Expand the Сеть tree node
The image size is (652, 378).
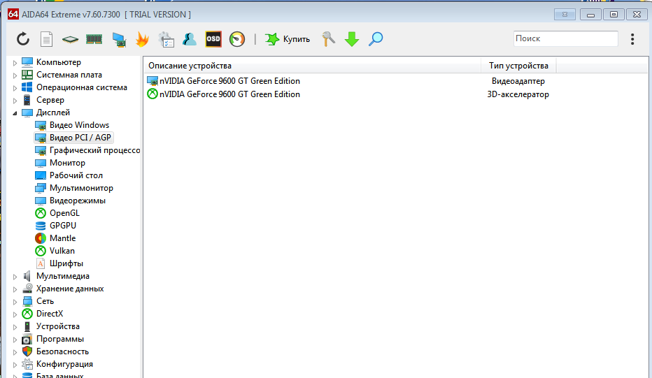point(15,302)
